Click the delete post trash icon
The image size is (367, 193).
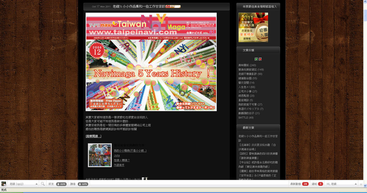(147, 179)
